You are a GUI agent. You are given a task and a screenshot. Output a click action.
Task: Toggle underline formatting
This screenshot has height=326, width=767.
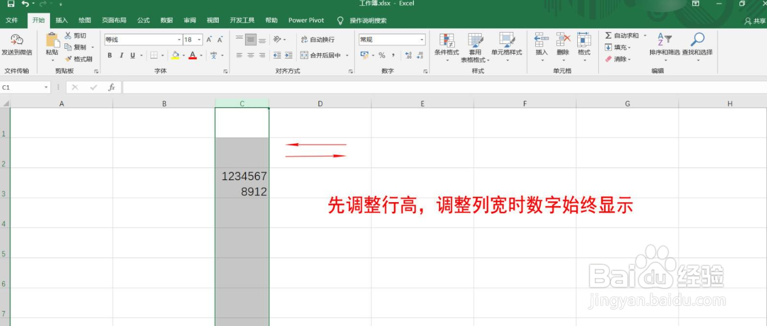132,55
